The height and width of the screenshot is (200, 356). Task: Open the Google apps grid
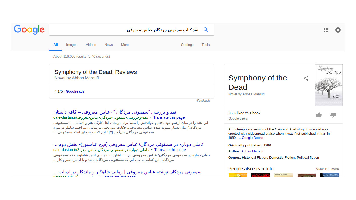(x=326, y=30)
